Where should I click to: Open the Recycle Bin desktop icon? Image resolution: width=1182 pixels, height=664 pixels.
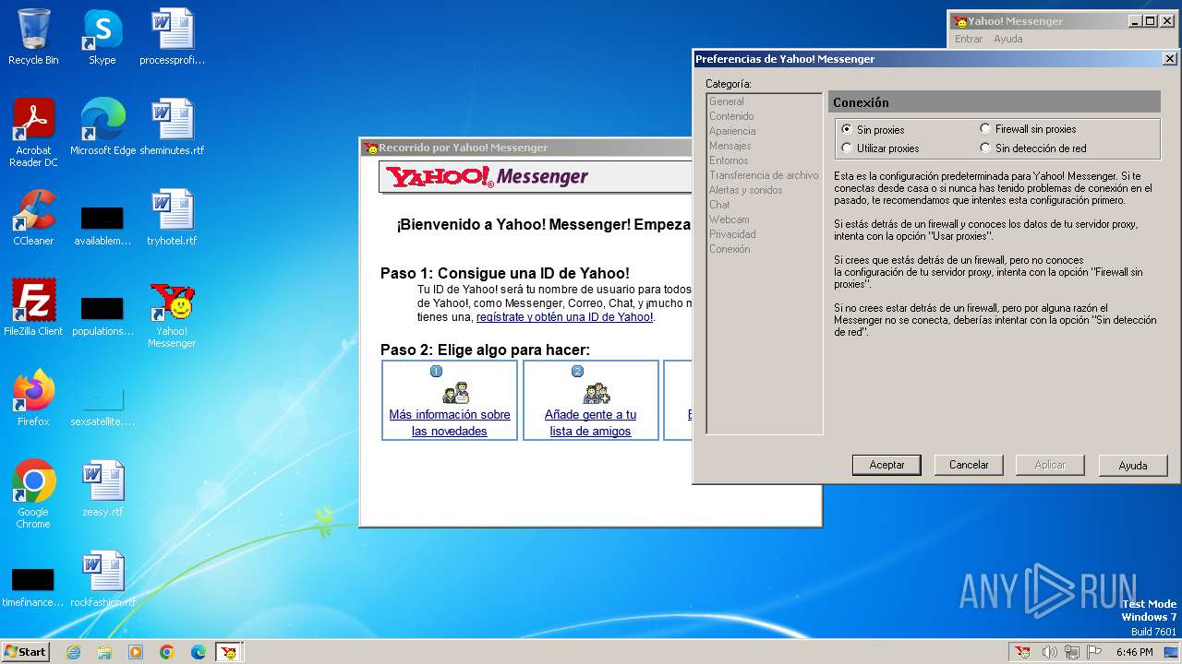(x=33, y=37)
